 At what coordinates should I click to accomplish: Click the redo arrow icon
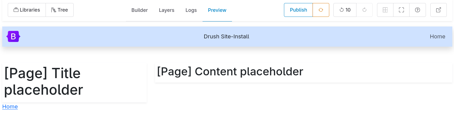[365, 10]
